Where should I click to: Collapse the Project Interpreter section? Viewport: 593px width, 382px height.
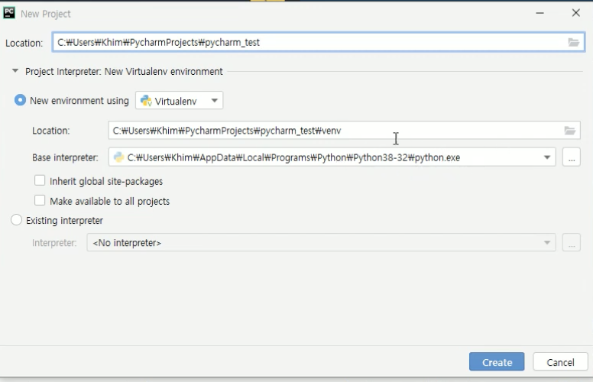pos(15,71)
